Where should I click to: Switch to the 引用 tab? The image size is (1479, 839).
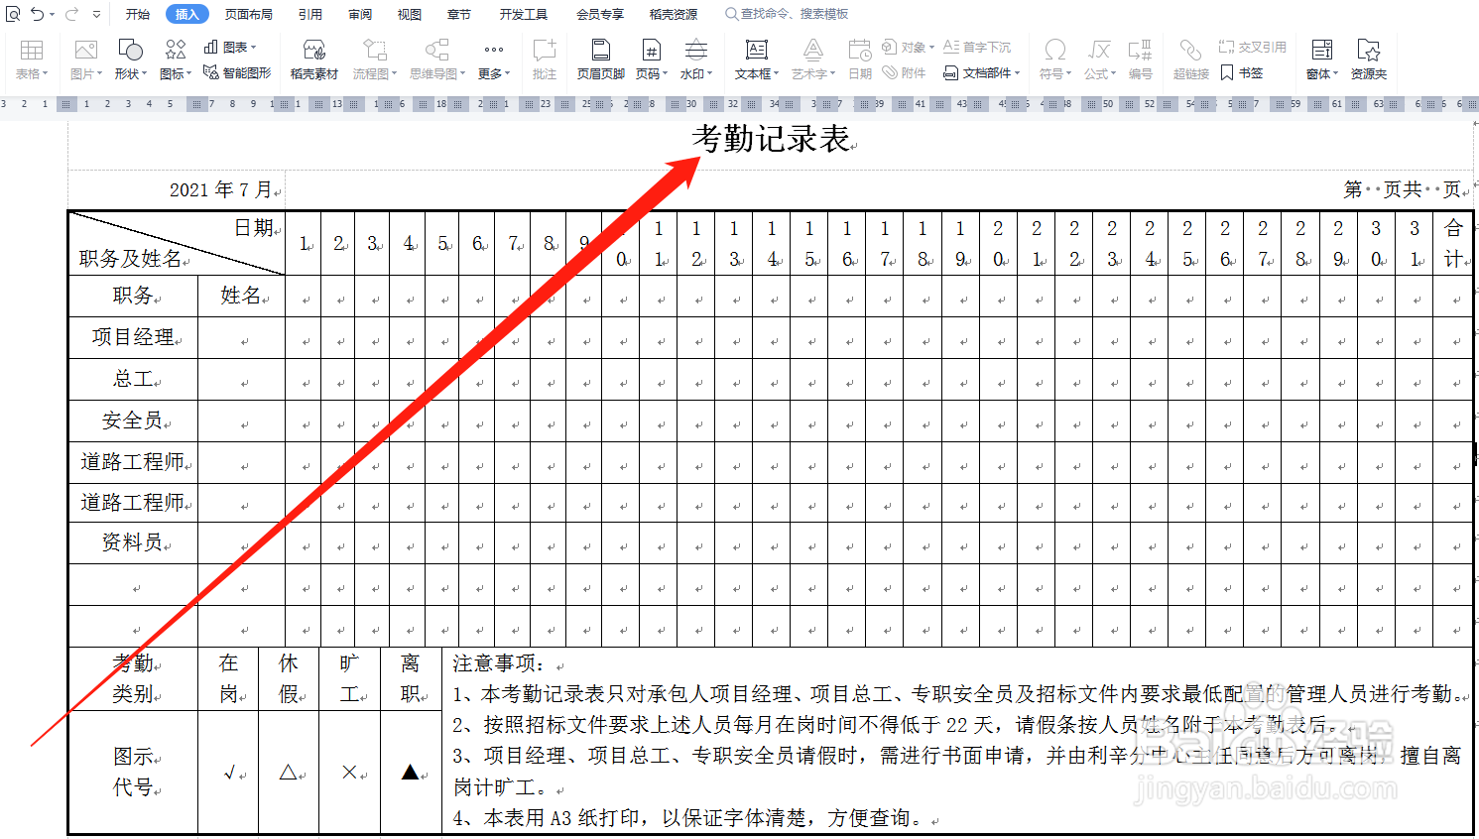pos(310,14)
